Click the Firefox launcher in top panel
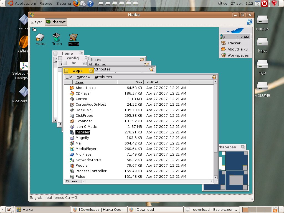 click(76, 3)
